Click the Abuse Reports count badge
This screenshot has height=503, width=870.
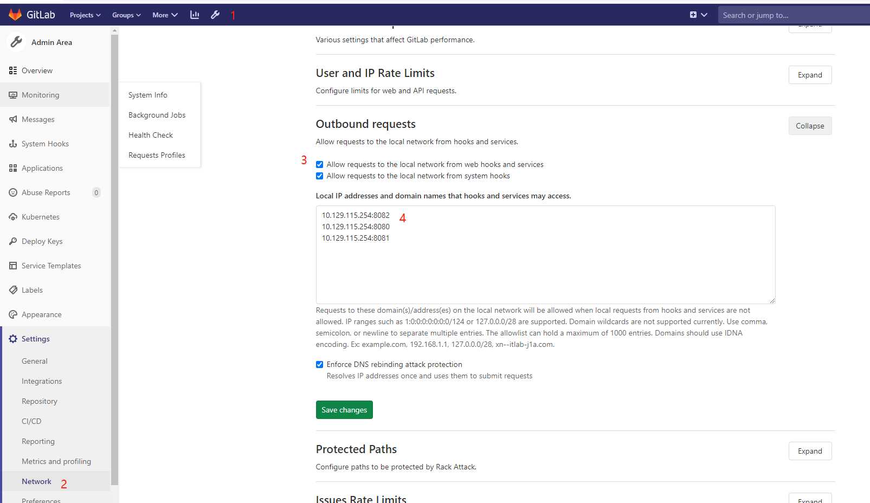click(x=96, y=192)
